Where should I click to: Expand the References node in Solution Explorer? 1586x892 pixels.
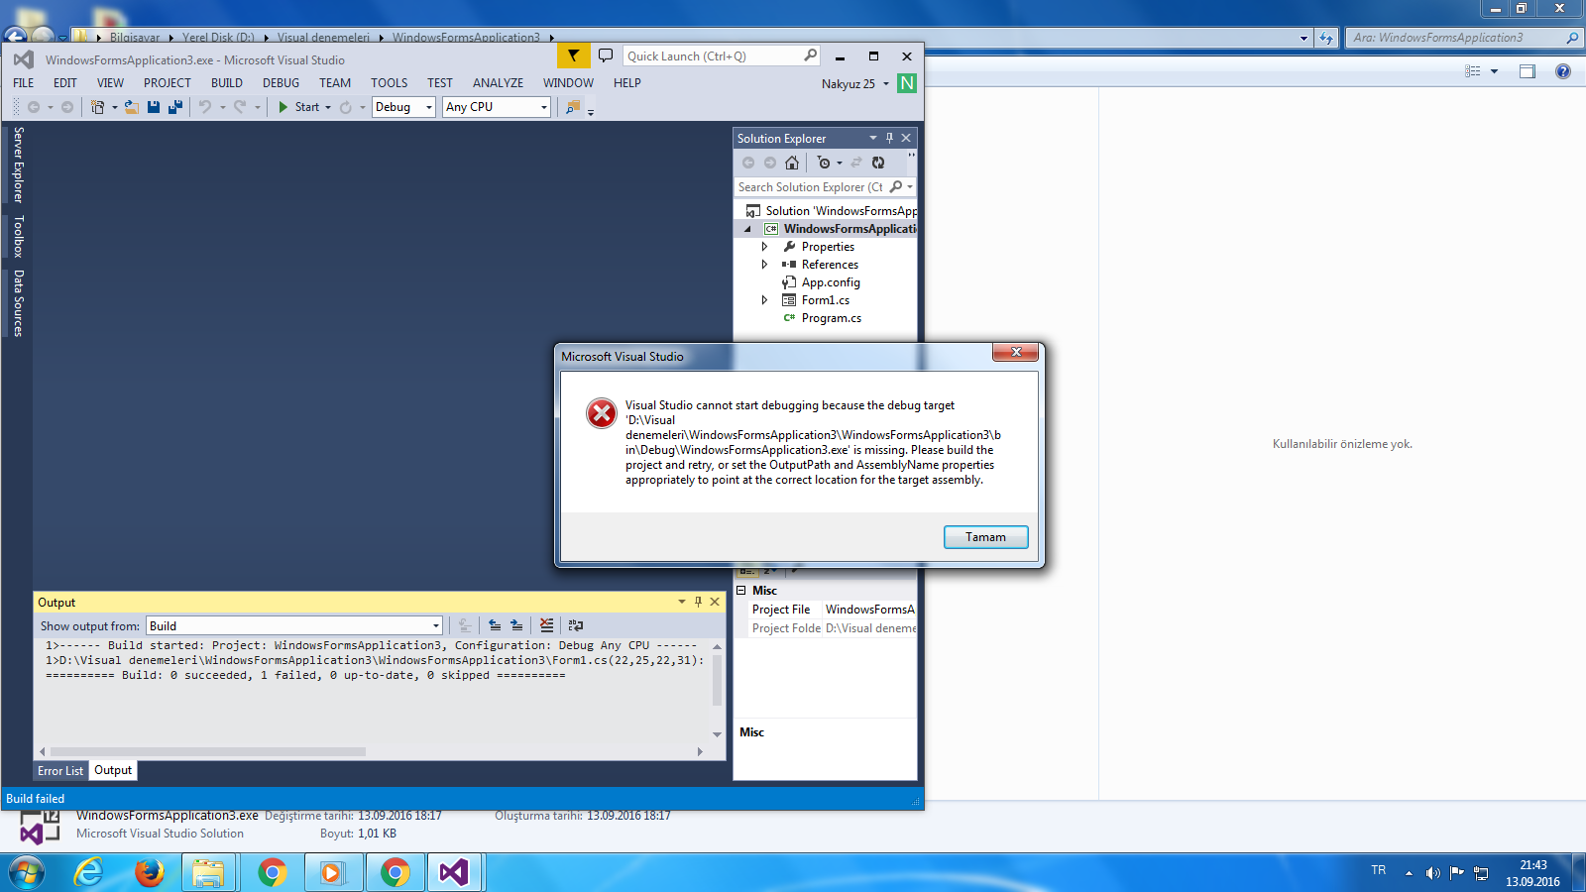pyautogui.click(x=764, y=265)
